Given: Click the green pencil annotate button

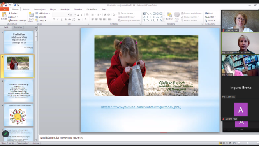Looking at the screenshot, I should click(x=5, y=134).
